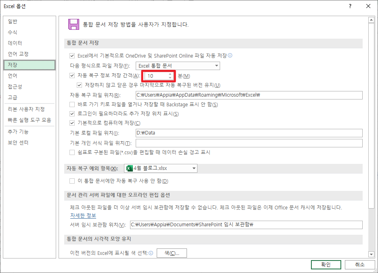Toggle 자동 복구 정보 저장 간격 checkbox
Image resolution: width=378 pixels, height=273 pixels.
click(x=72, y=75)
